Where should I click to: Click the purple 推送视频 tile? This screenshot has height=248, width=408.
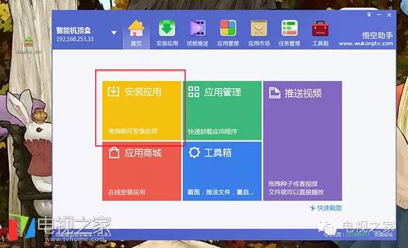[x=303, y=141]
